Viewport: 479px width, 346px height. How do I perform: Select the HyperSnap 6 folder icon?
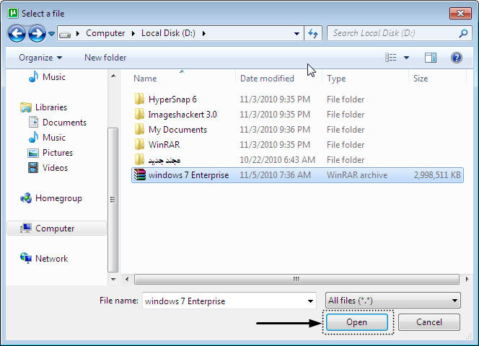(139, 99)
